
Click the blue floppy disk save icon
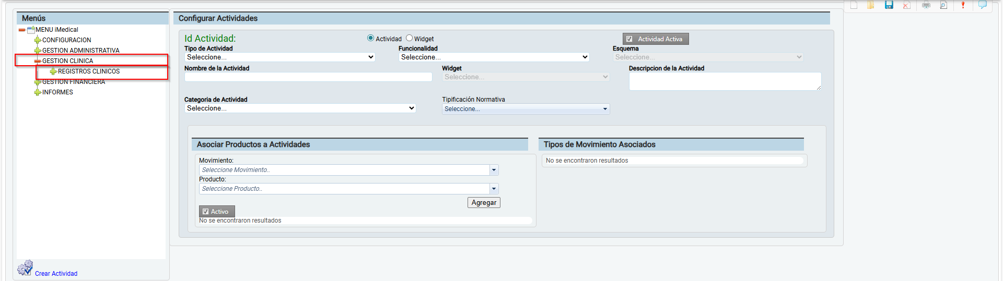(x=889, y=5)
